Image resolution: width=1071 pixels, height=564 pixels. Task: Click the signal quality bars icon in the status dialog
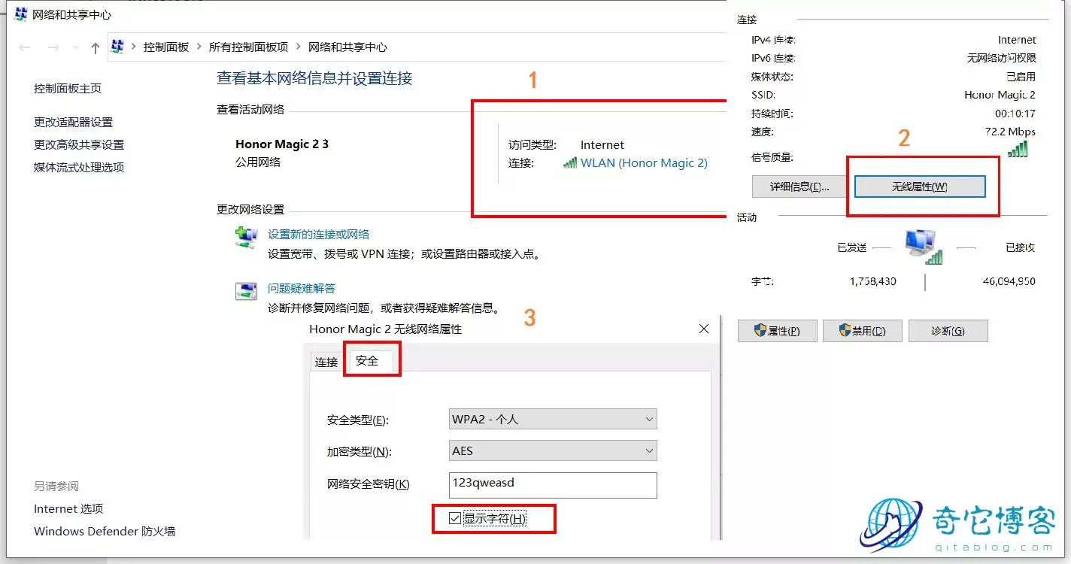click(x=1016, y=149)
